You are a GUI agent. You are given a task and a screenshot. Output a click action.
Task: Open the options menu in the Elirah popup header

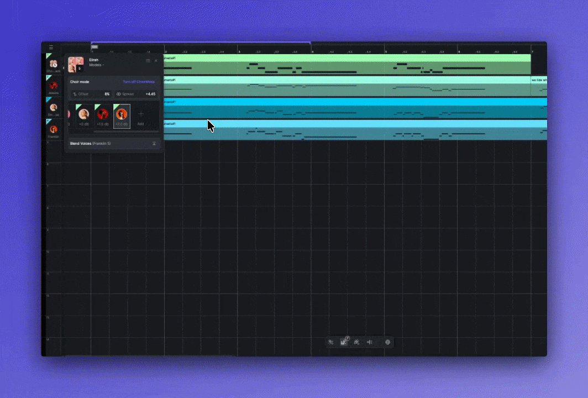[148, 61]
